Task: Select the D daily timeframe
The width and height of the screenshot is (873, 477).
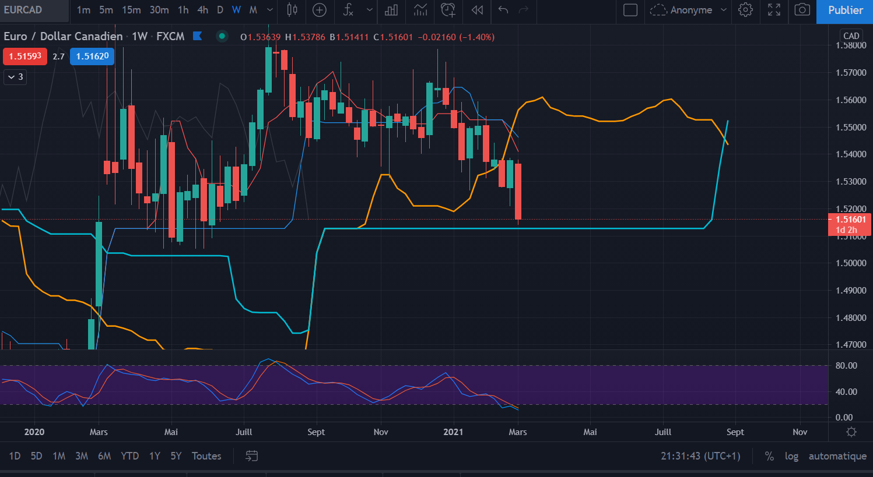Action: [x=220, y=10]
